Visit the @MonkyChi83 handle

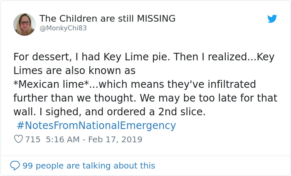pyautogui.click(x=63, y=28)
